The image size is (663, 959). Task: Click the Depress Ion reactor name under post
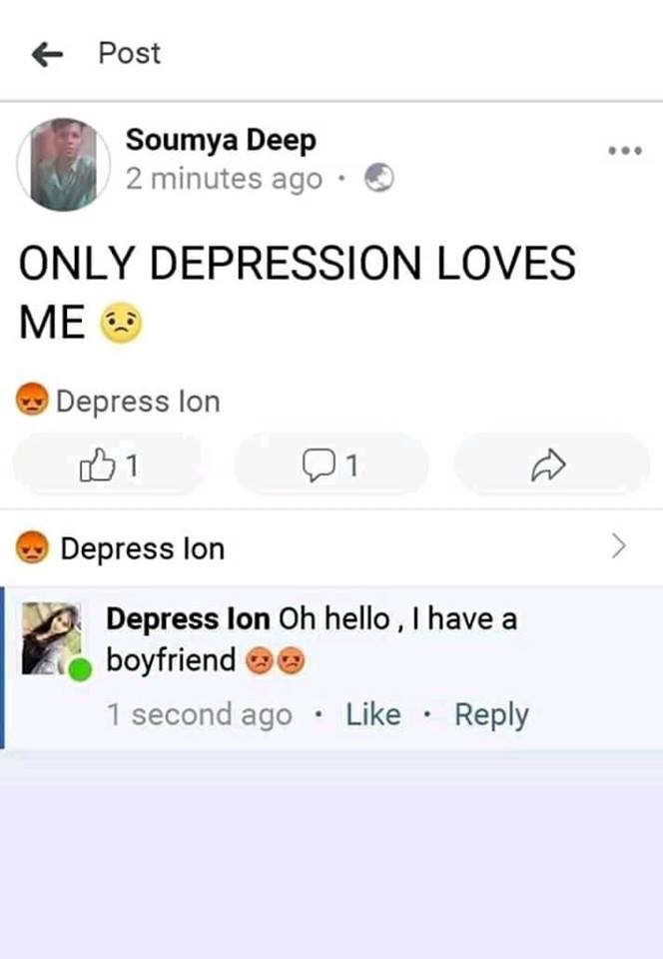coord(138,402)
